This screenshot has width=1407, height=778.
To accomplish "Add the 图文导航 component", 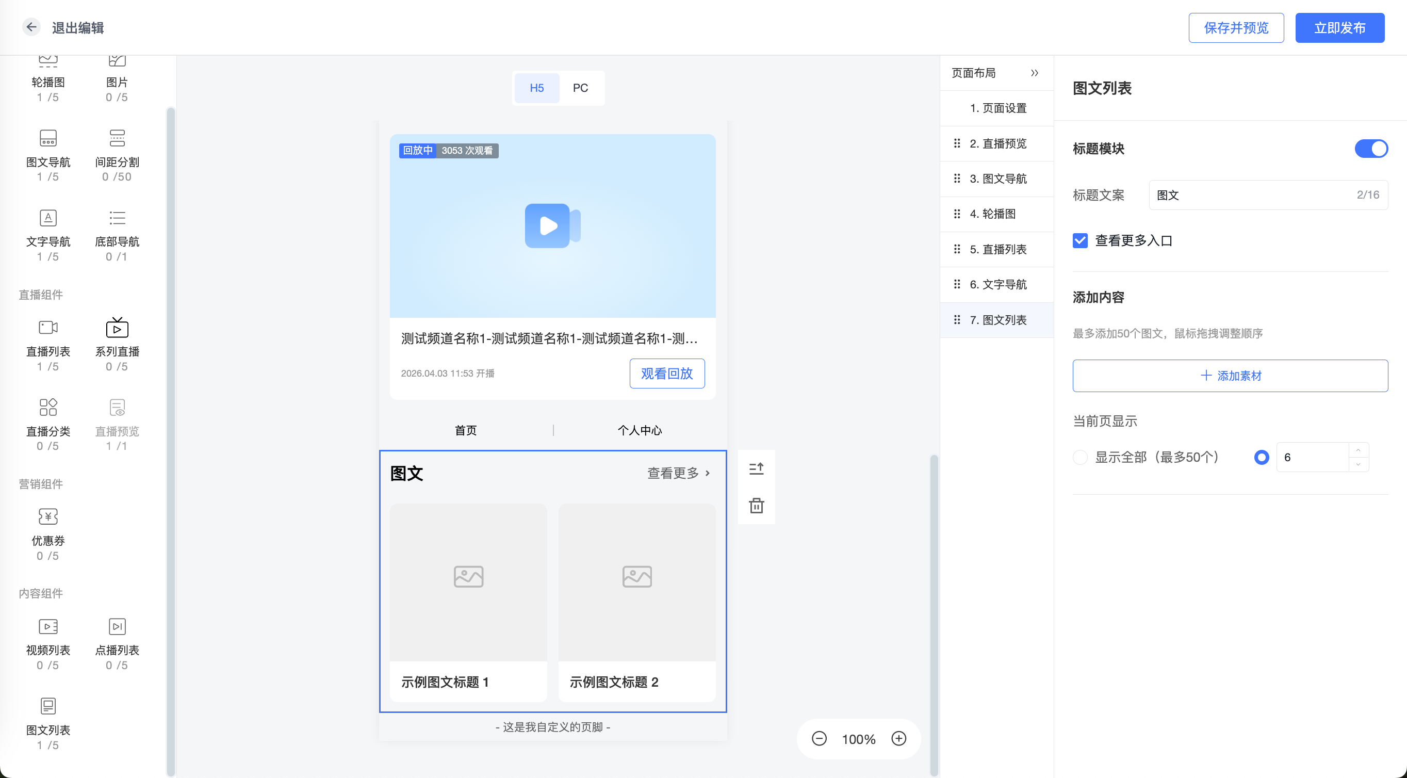I will click(x=48, y=155).
